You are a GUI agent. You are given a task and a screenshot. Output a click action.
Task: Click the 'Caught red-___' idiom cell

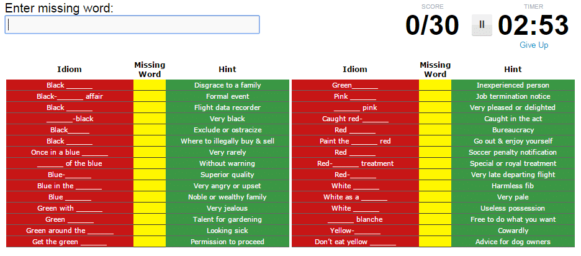[x=354, y=119]
